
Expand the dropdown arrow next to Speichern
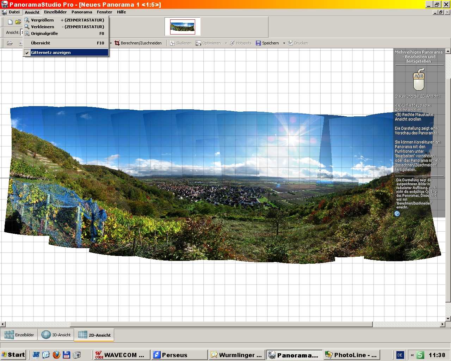[284, 43]
